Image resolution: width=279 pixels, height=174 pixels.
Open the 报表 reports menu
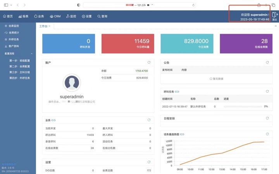coord(24,16)
